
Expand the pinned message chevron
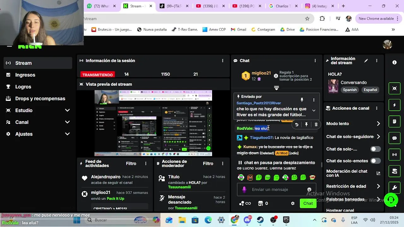314,110
